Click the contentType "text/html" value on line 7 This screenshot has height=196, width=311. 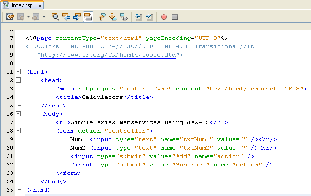[121, 38]
